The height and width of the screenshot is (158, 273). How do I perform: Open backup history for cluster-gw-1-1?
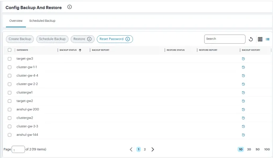[244, 67]
